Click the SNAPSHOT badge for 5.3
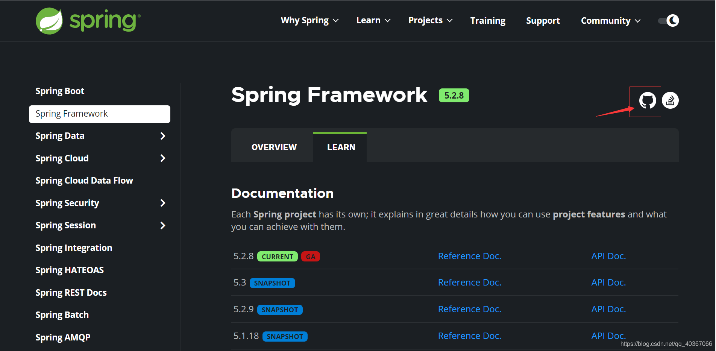This screenshot has height=351, width=716. [x=272, y=283]
